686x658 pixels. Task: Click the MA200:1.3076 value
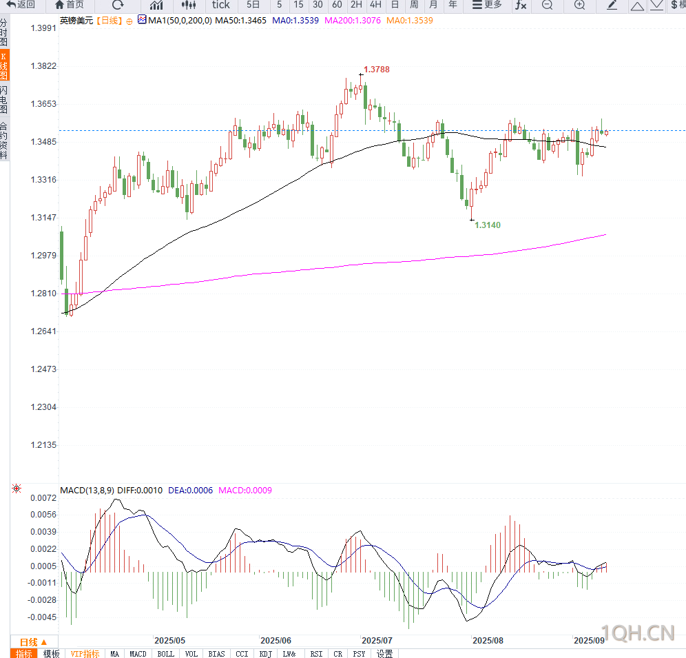[353, 21]
